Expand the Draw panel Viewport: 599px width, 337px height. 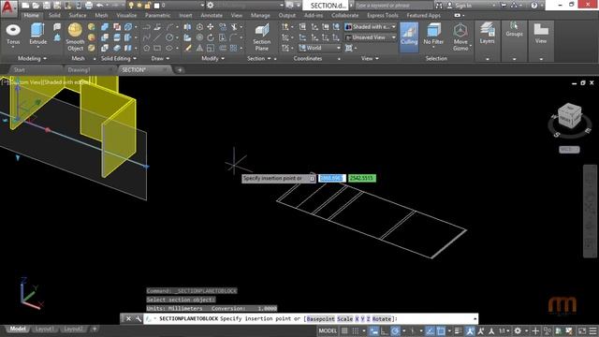[x=160, y=58]
